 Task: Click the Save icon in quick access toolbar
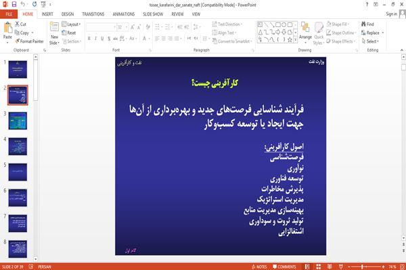tap(14, 5)
